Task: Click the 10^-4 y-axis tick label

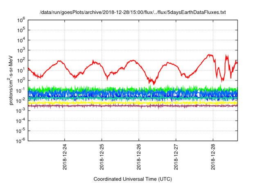Action: tap(21, 121)
